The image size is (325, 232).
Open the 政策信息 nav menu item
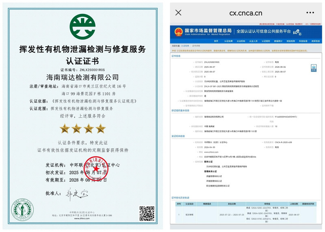316,41
